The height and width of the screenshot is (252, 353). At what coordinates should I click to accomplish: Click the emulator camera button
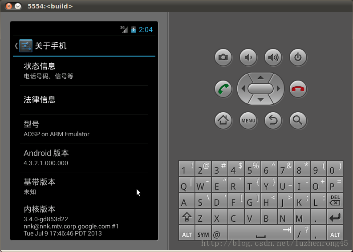click(223, 57)
